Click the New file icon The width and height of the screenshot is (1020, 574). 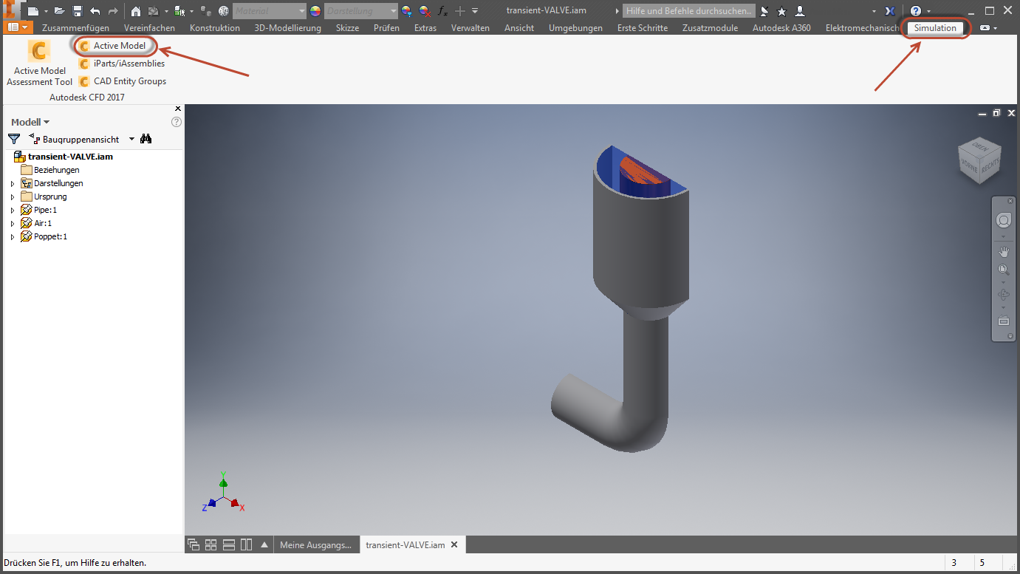click(x=33, y=11)
